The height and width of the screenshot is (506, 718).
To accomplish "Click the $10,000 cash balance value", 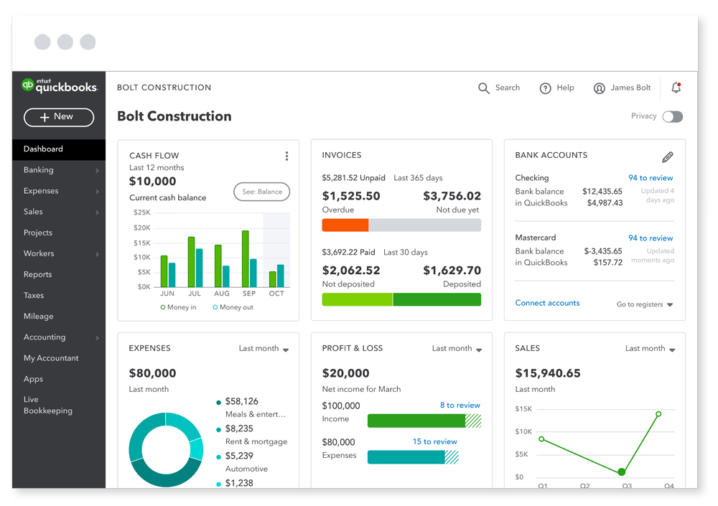I will point(152,182).
